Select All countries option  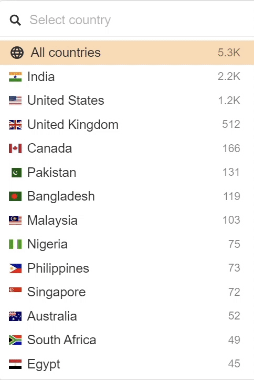point(127,53)
